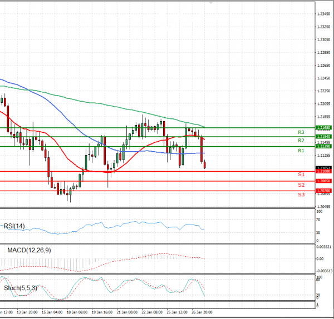Click the RSI scale value 30
Image resolution: width=334 pixels, height=319 pixels.
[318, 233]
